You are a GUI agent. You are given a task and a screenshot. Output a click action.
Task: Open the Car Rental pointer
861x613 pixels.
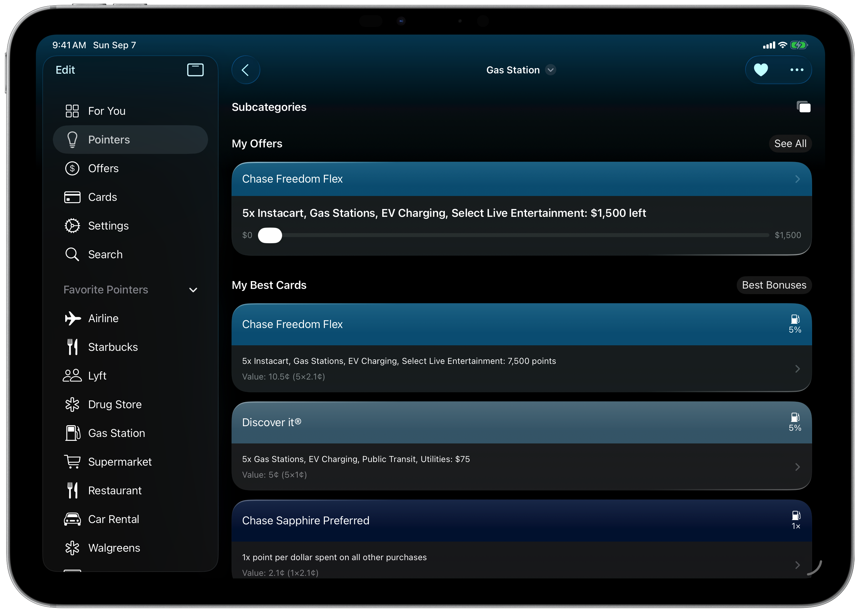tap(113, 519)
